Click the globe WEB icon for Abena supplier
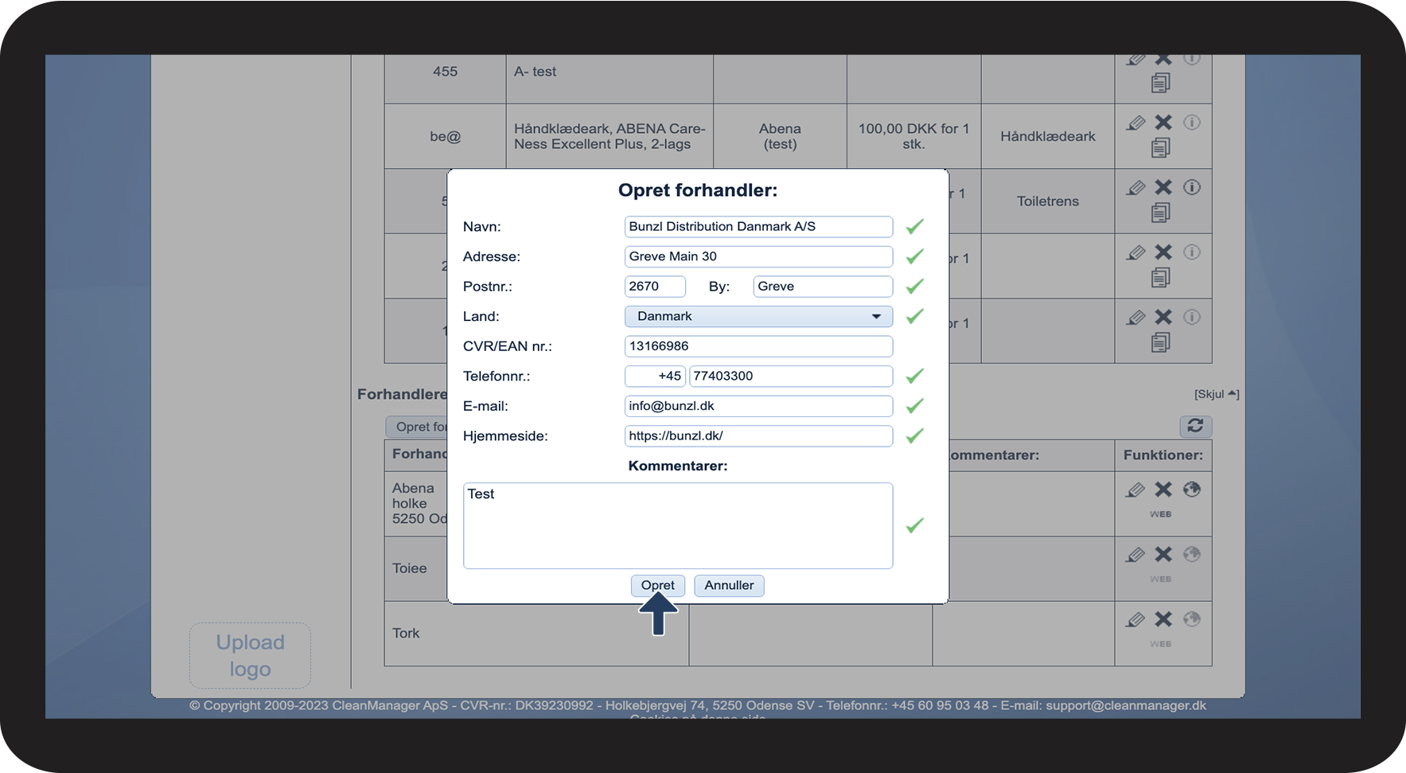 1191,490
